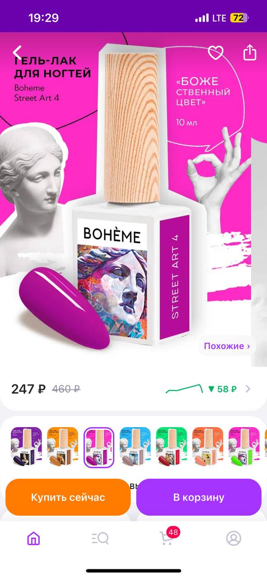Tap the green price drop 58 ₽ label
Viewport: 267px width, 578px height.
point(222,389)
